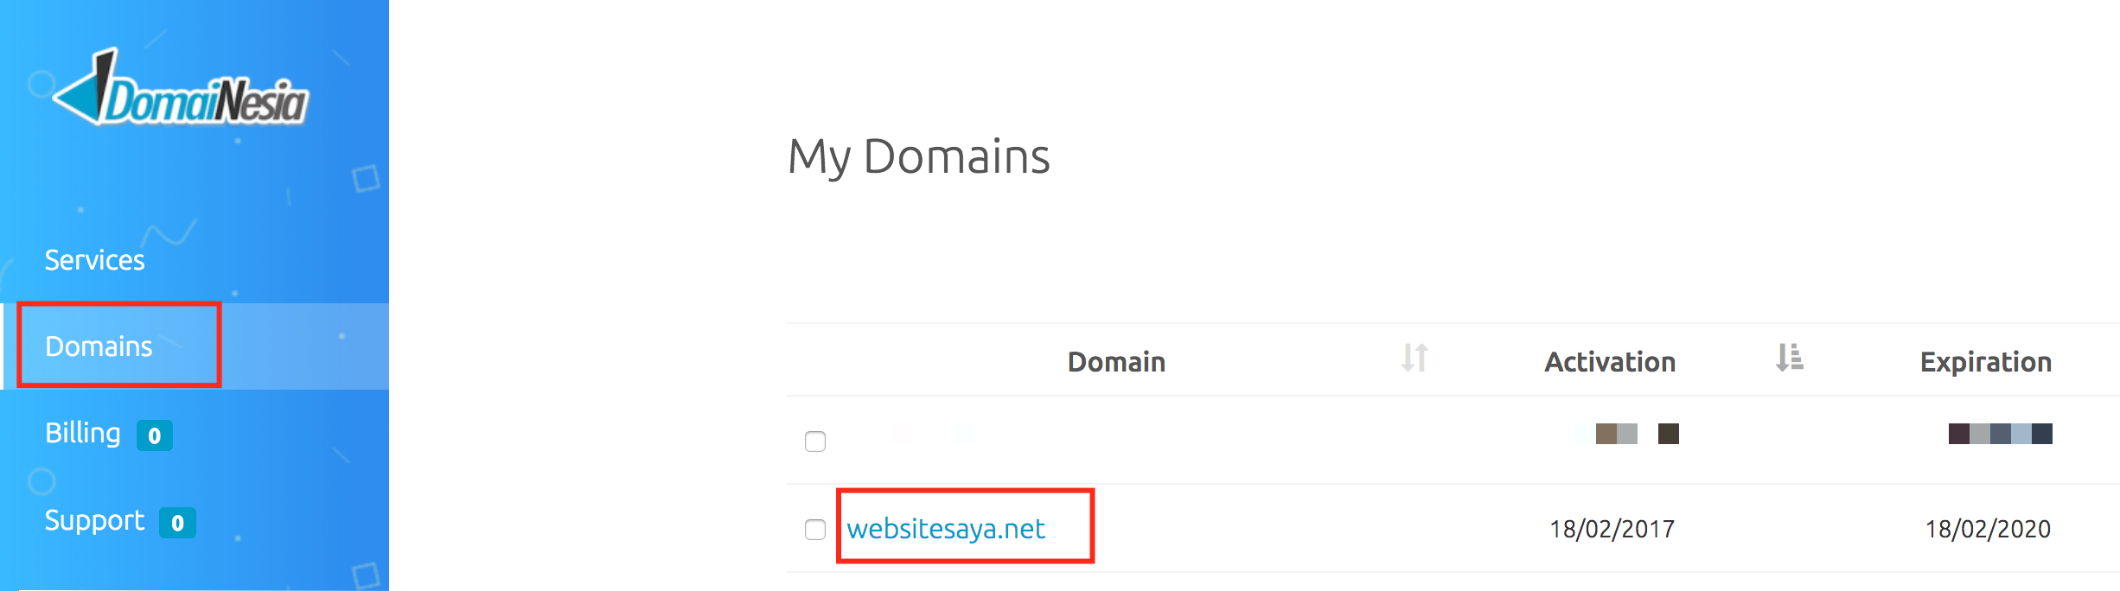Click the blurred expiration date in first row
The width and height of the screenshot is (2120, 591).
[x=2000, y=434]
